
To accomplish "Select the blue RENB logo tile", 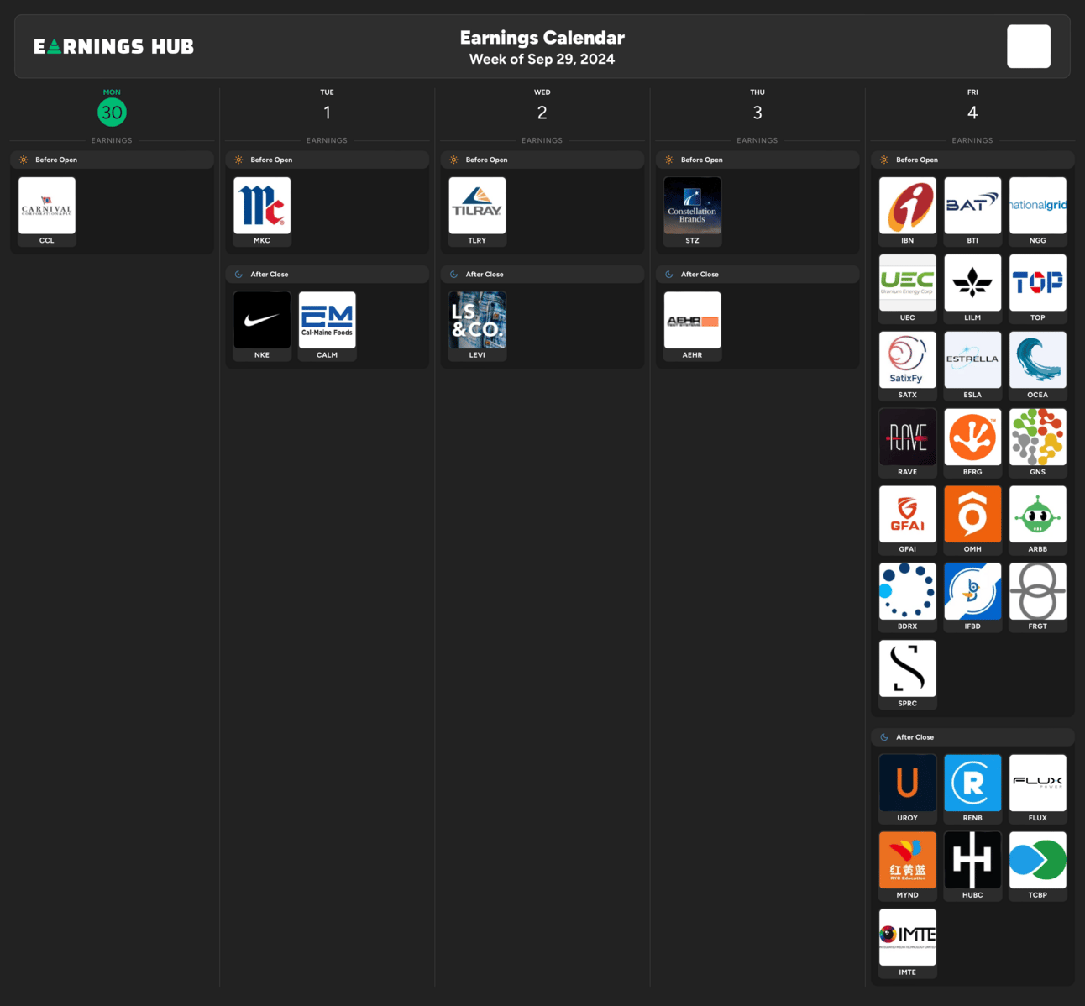I will pyautogui.click(x=972, y=789).
